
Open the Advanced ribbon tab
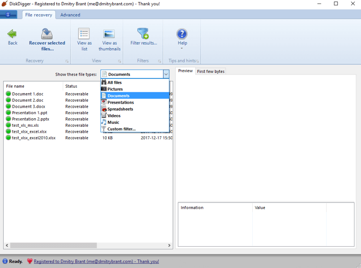[x=70, y=15]
